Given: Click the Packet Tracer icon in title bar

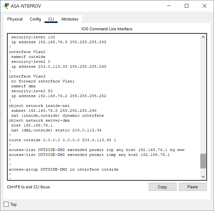Looking at the screenshot, I should [x=6, y=6].
